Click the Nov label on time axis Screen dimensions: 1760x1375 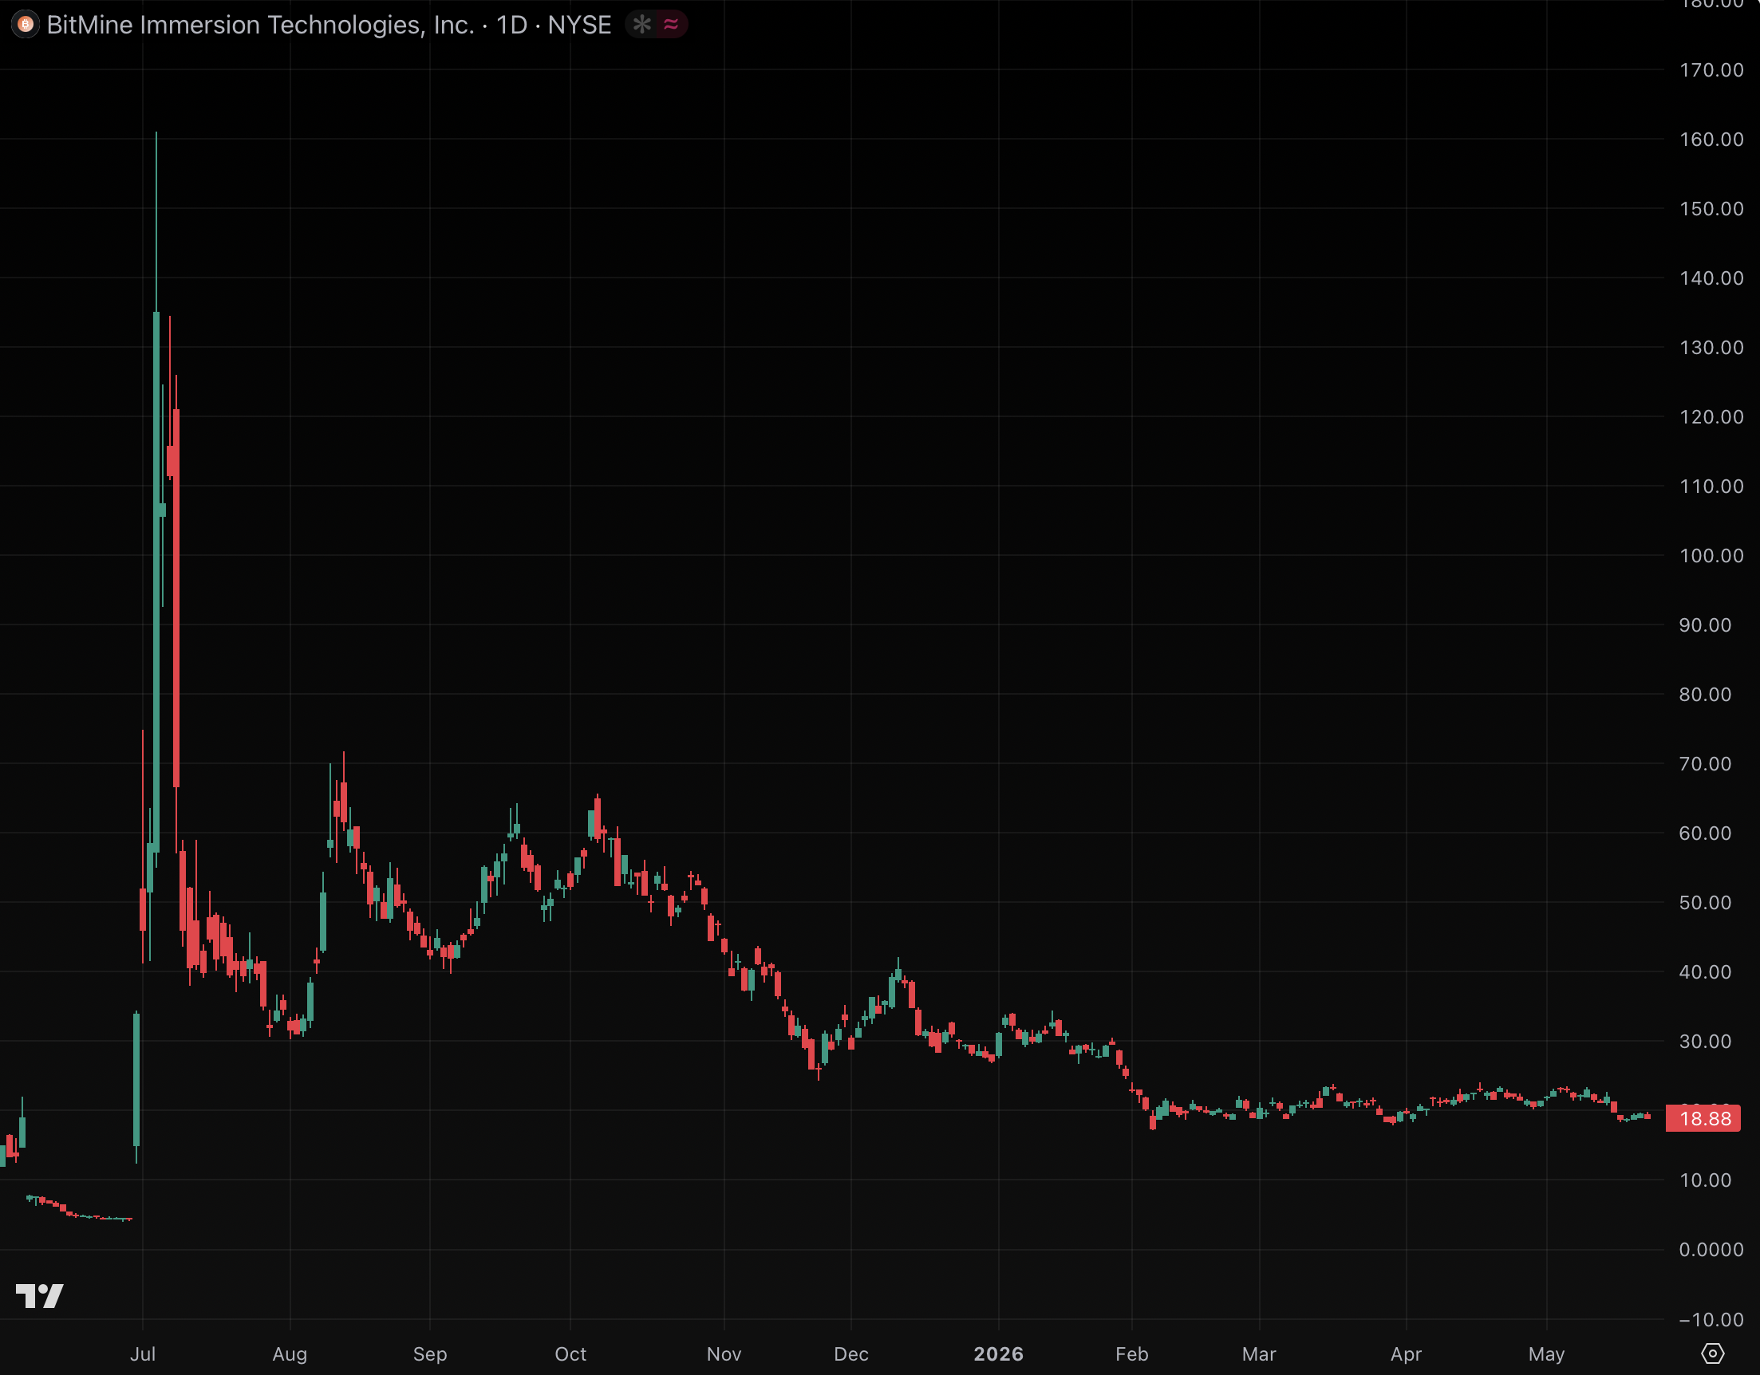pos(724,1354)
